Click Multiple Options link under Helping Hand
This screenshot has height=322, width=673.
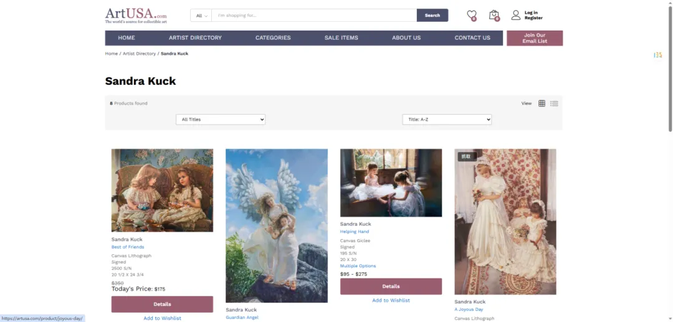tap(358, 266)
